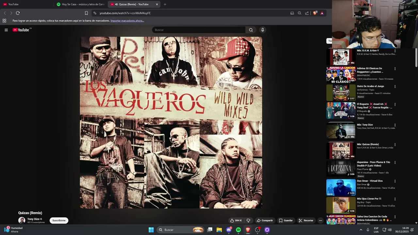The width and height of the screenshot is (418, 235).
Task: Click the cast/install icon in address bar
Action: coord(292,13)
